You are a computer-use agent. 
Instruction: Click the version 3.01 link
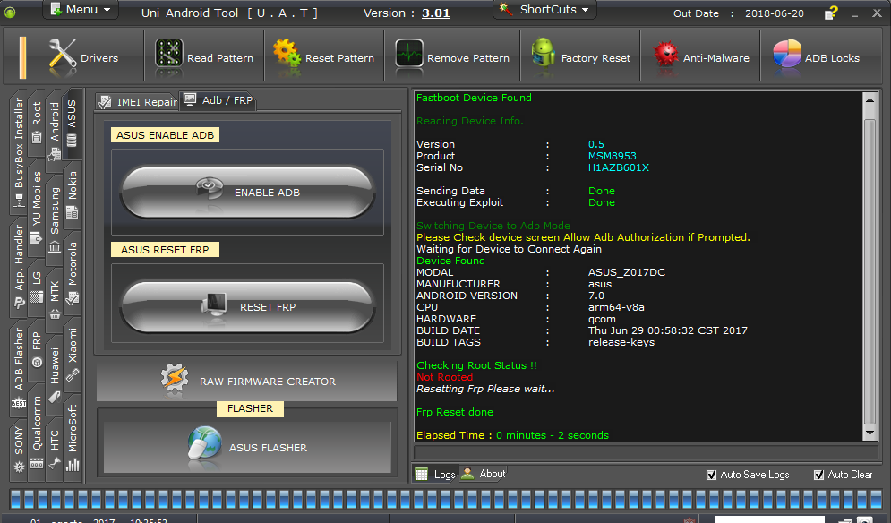click(436, 13)
